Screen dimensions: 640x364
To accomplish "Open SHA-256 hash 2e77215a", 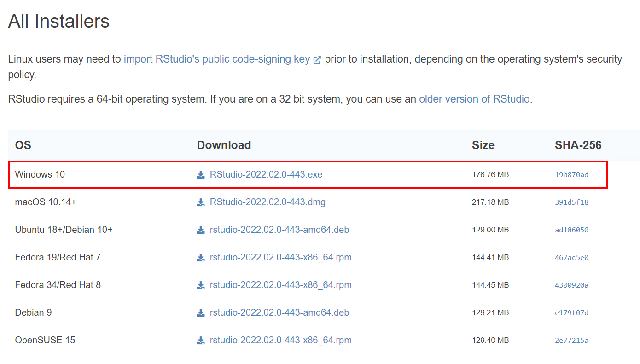I will [571, 341].
